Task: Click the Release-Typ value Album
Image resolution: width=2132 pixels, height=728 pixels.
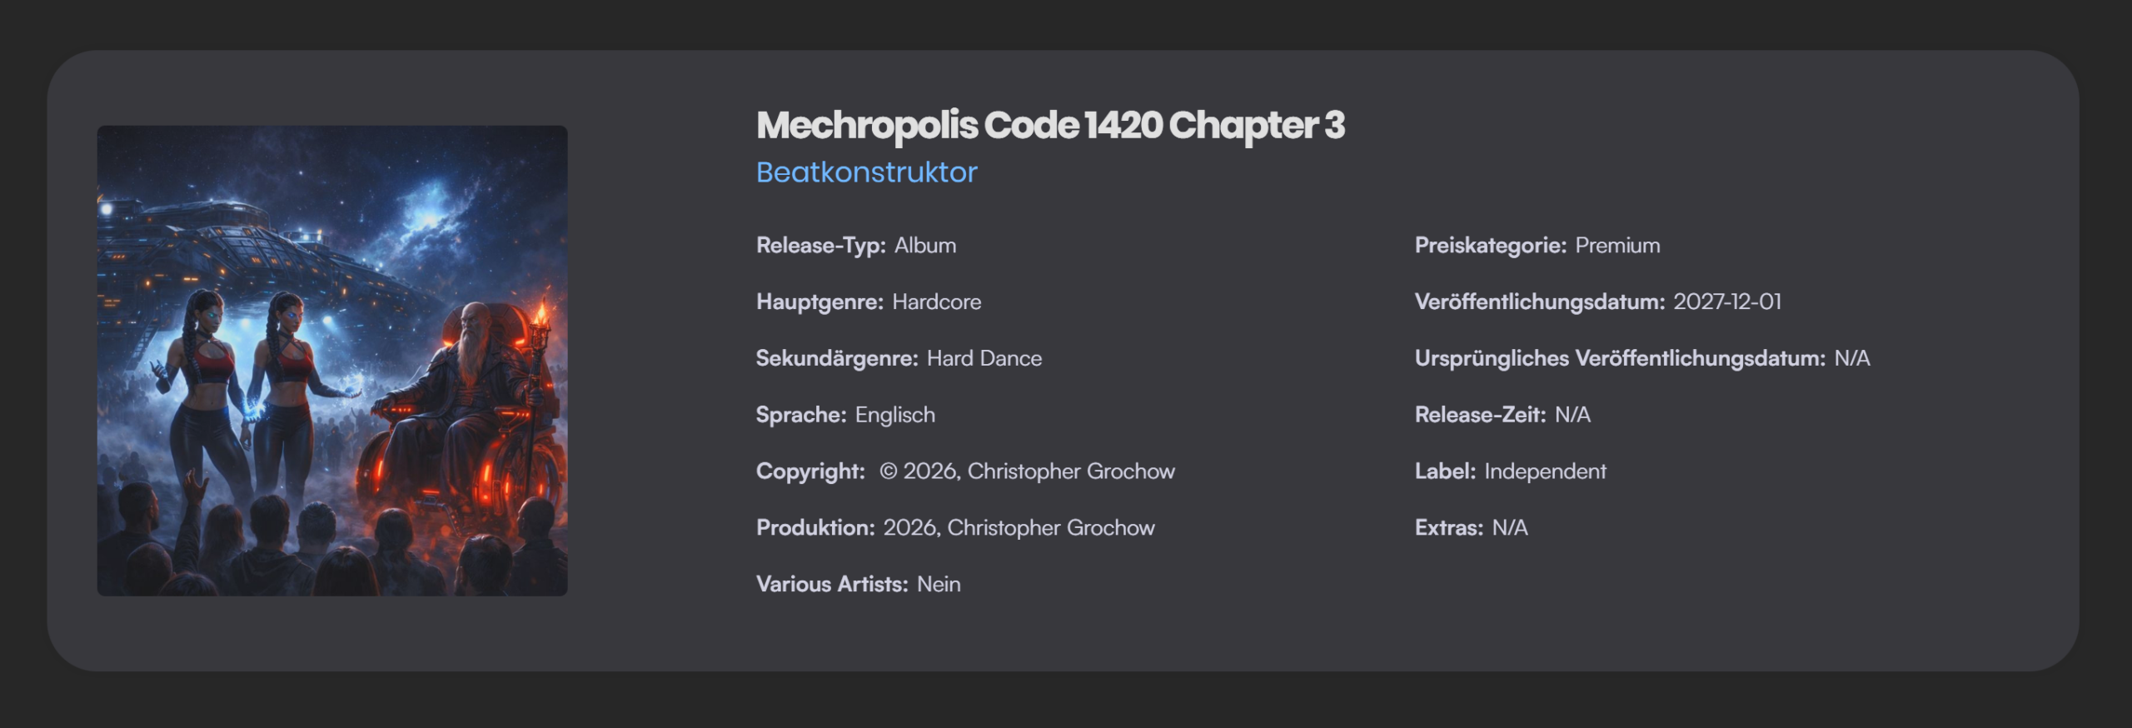Action: pos(925,246)
